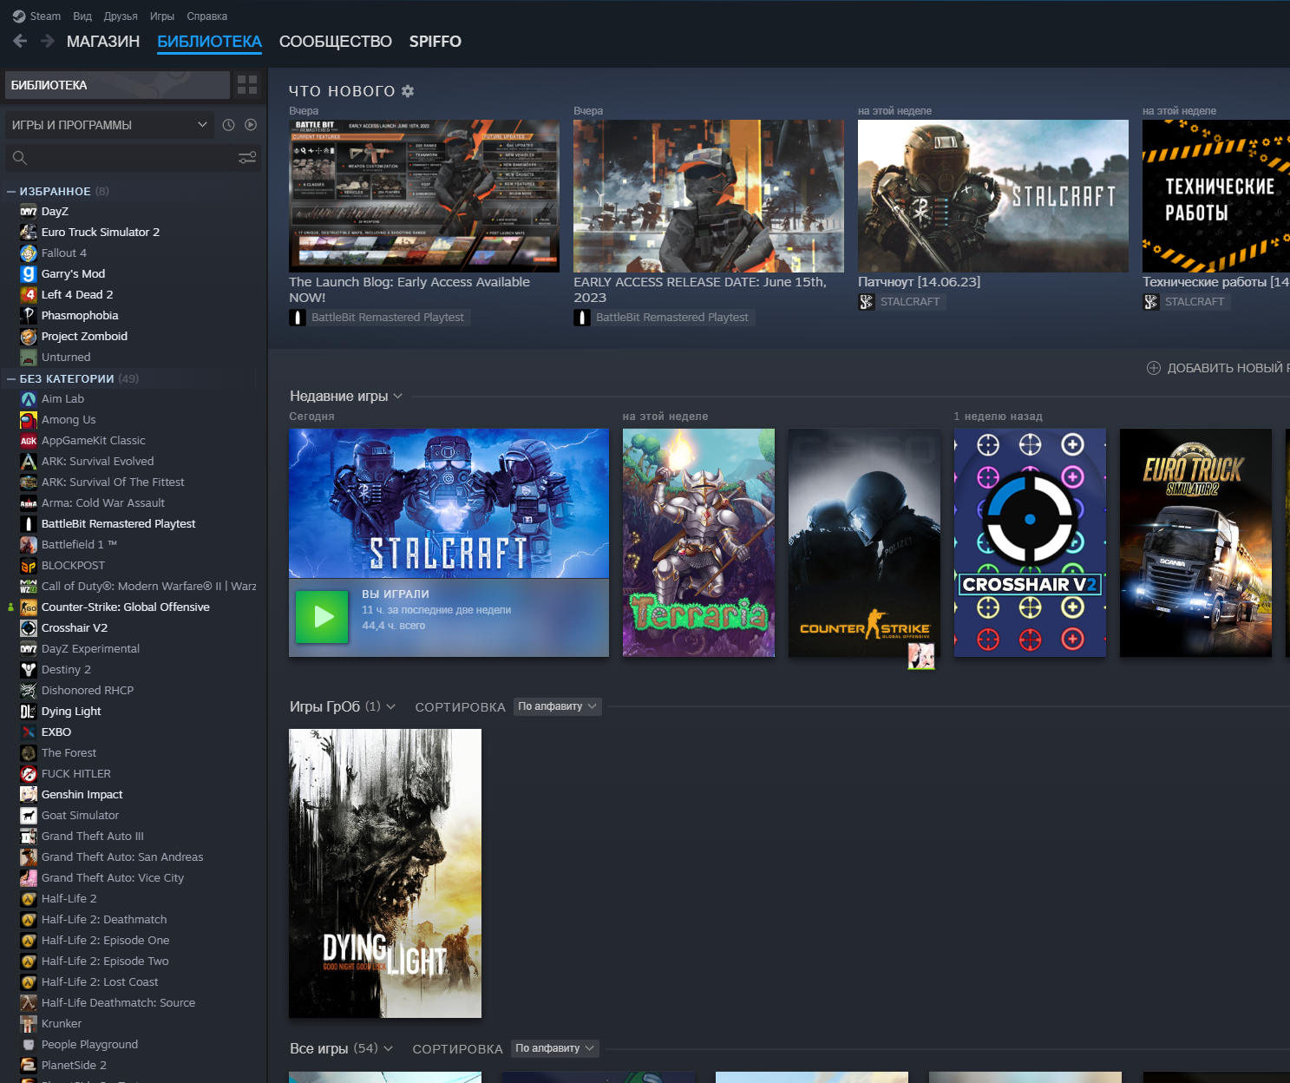Click Genshin Impact icon in sidebar
This screenshot has width=1290, height=1083.
coord(29,795)
